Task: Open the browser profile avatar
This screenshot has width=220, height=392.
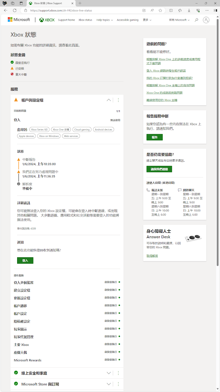Action: point(5,3)
